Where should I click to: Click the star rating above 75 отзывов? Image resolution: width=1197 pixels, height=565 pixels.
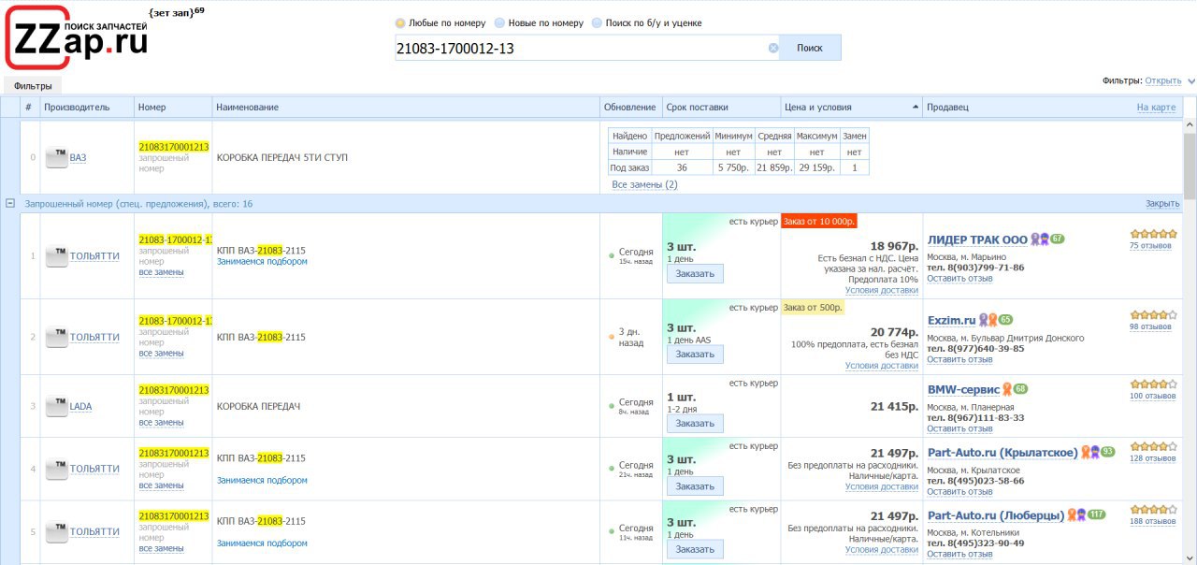pyautogui.click(x=1153, y=234)
